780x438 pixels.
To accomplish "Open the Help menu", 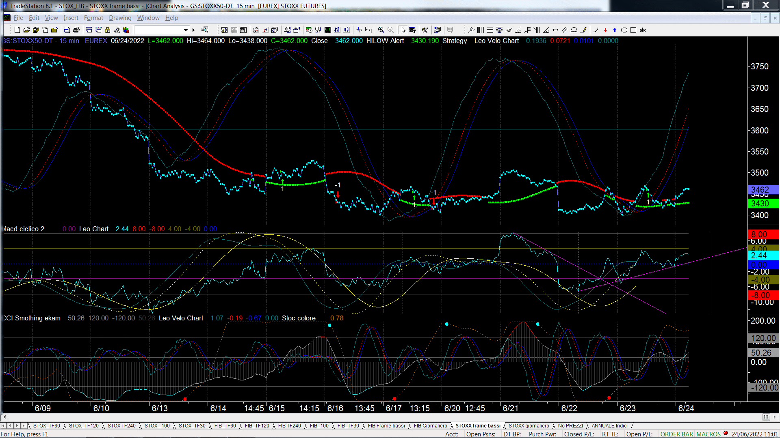I will (x=171, y=18).
